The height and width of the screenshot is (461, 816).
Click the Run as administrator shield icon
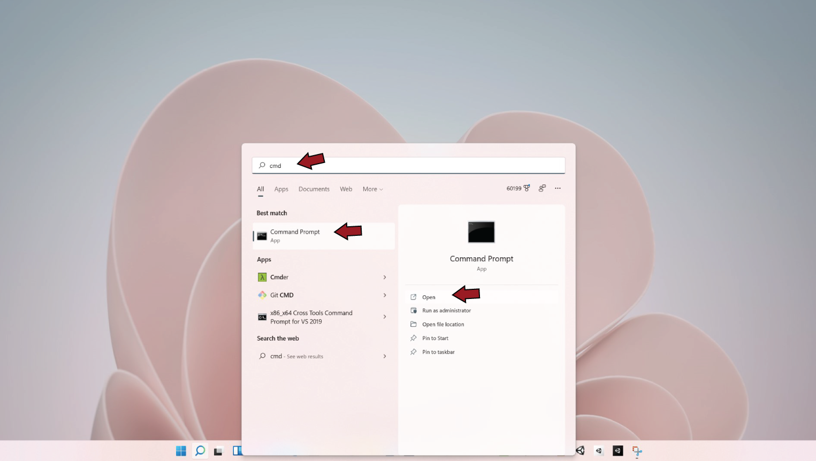pos(413,310)
